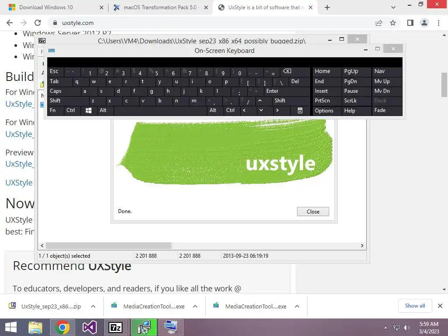Toggle ScrLk key on On-Screen Keyboard

tap(356, 101)
